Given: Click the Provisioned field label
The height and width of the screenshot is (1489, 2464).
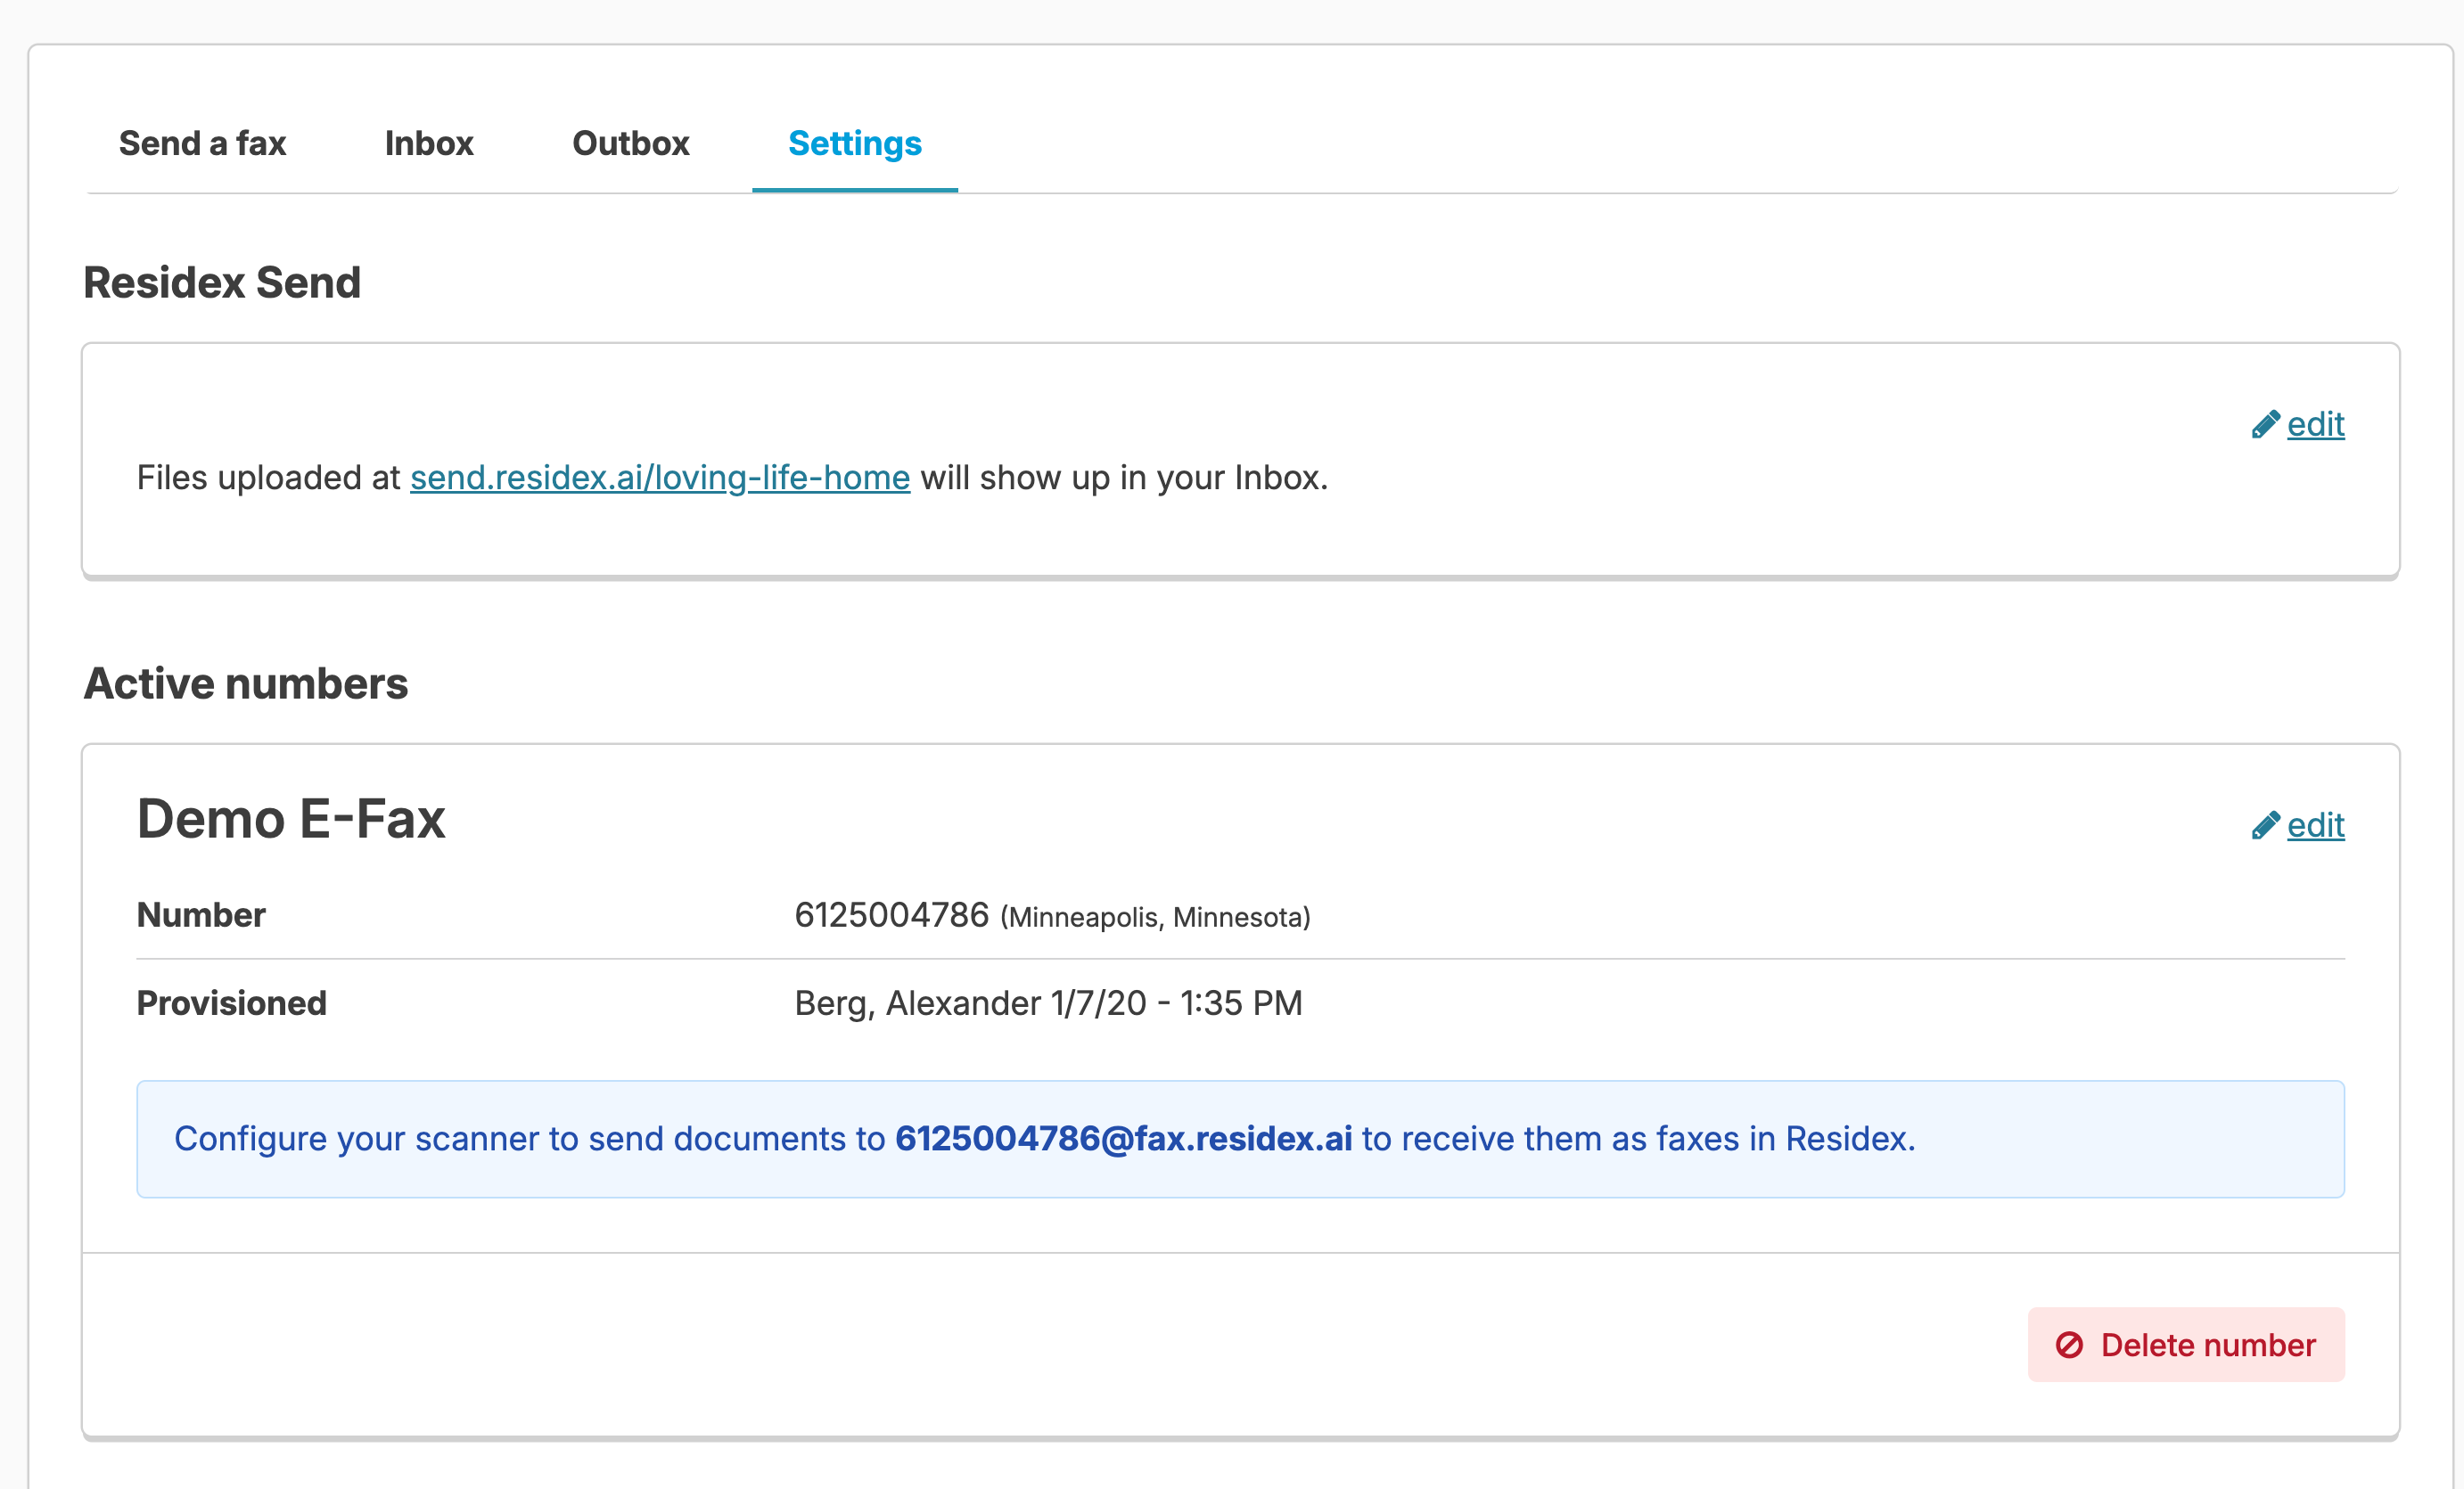Looking at the screenshot, I should [x=231, y=1002].
